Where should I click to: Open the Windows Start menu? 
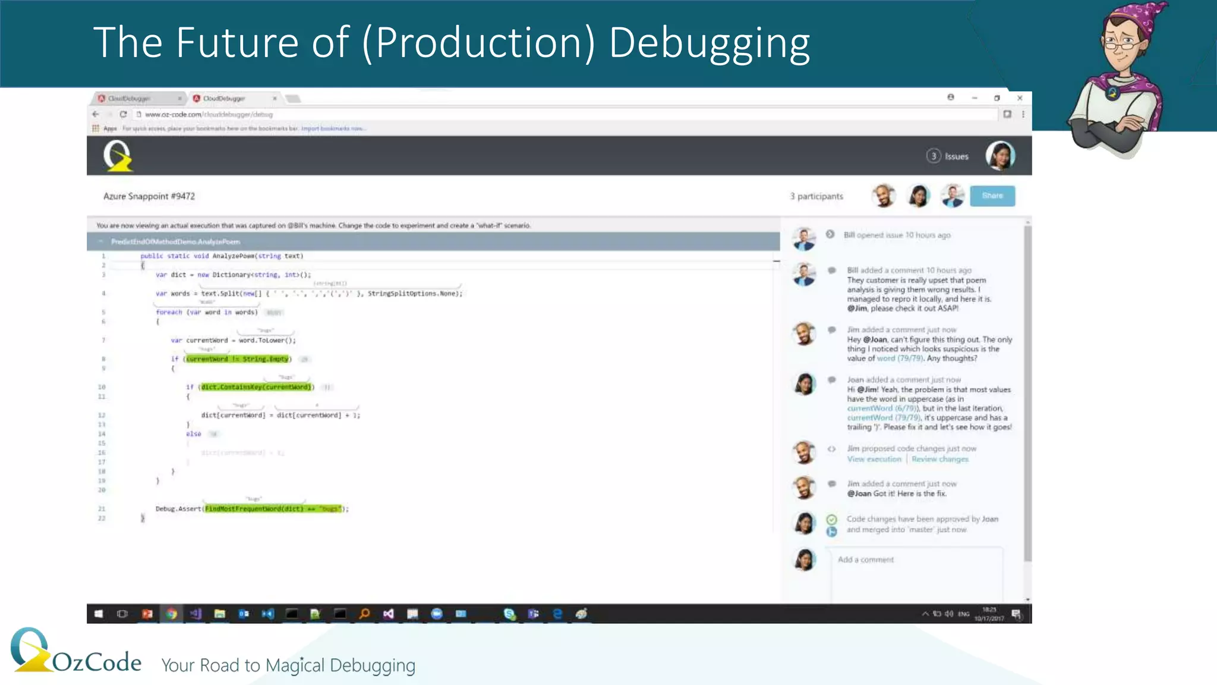99,614
